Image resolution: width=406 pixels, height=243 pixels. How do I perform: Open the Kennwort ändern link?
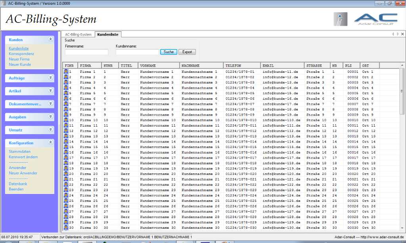click(x=23, y=157)
